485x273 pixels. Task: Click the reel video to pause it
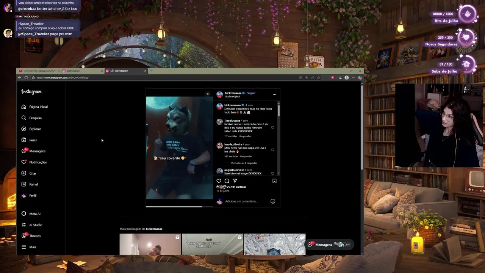point(180,148)
